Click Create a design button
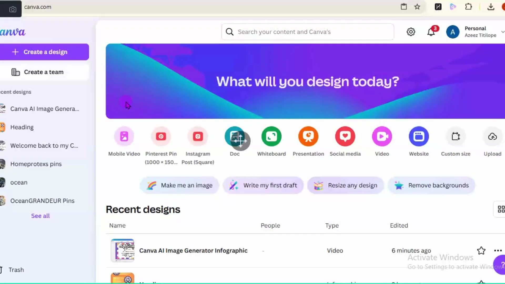Viewport: 505px width, 284px height. (44, 52)
